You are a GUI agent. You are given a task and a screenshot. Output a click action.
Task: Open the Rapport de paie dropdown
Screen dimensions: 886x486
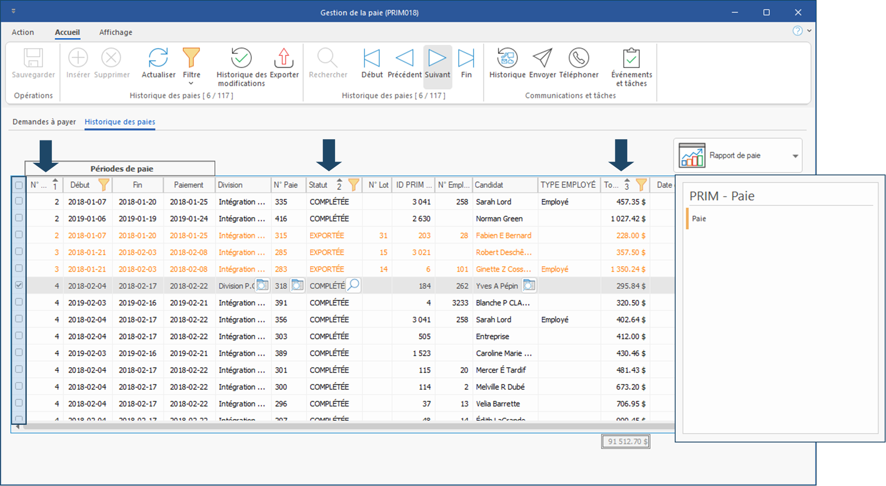pyautogui.click(x=795, y=156)
